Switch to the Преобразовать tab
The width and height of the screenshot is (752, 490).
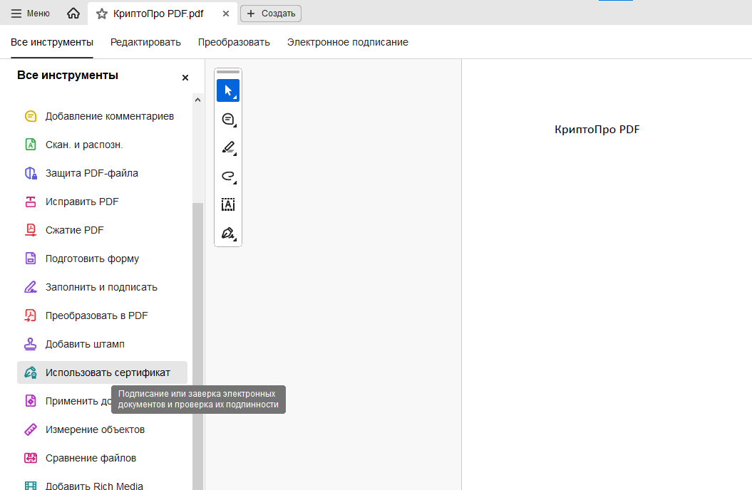pyautogui.click(x=234, y=42)
